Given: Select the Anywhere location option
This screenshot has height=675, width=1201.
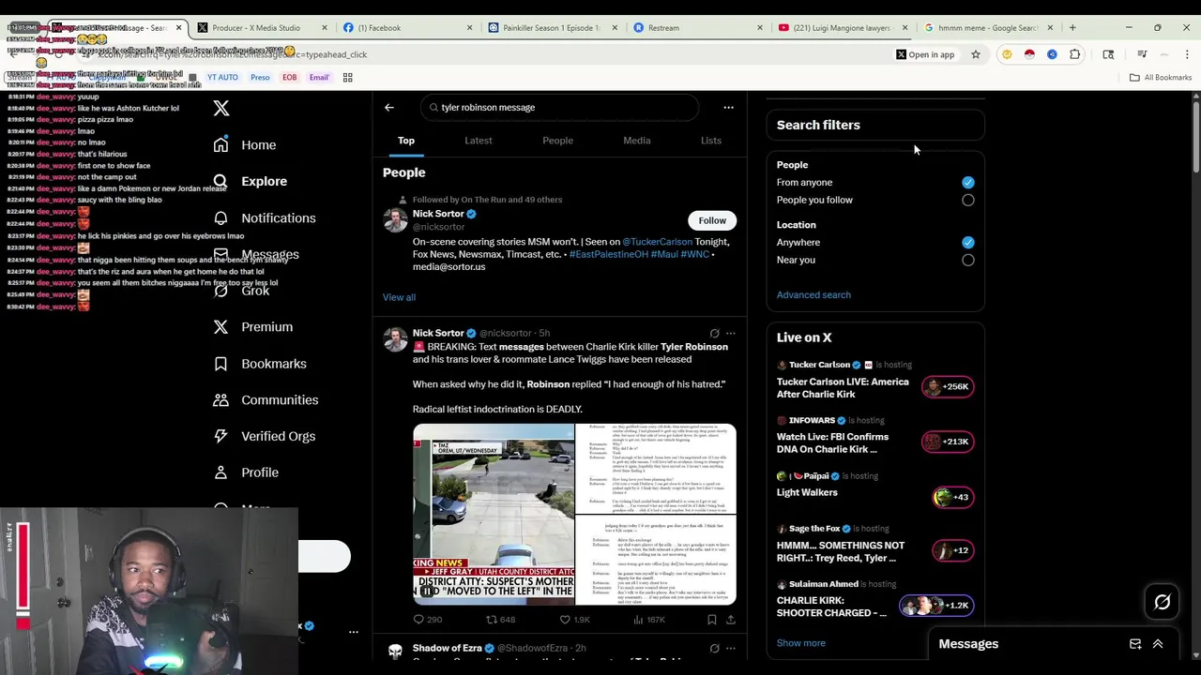Looking at the screenshot, I should coord(968,242).
